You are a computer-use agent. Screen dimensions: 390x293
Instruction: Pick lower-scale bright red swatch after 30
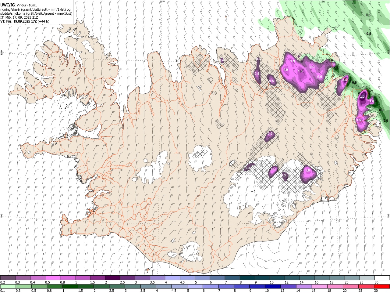coord(382,286)
